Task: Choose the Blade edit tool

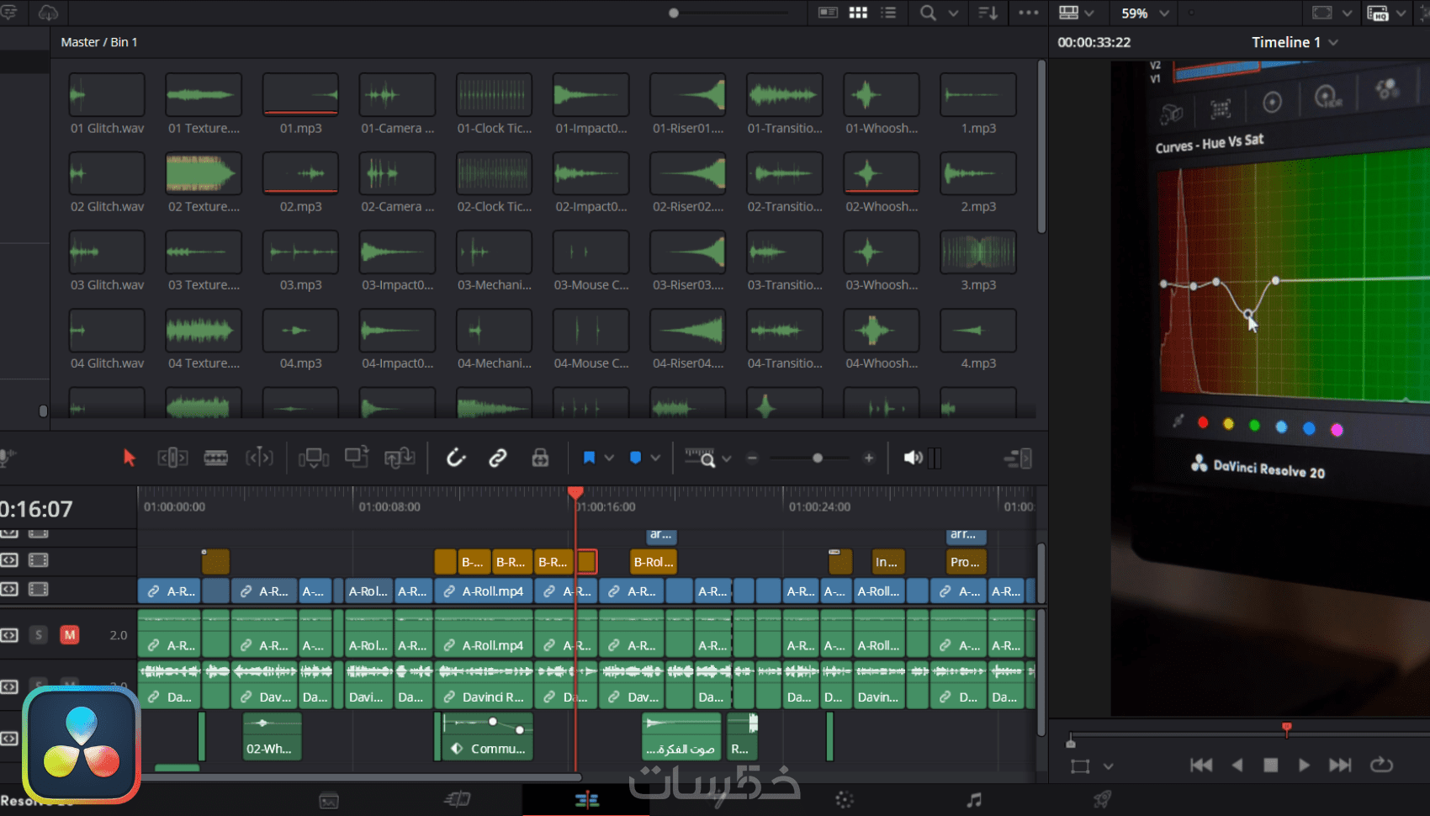Action: coord(216,458)
